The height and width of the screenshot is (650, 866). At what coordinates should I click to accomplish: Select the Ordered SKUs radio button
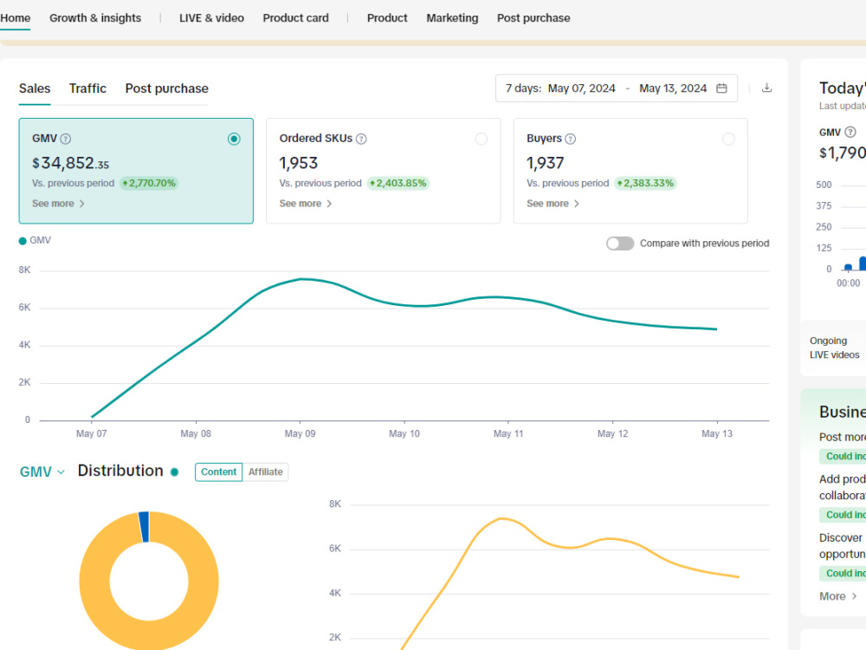(x=481, y=139)
